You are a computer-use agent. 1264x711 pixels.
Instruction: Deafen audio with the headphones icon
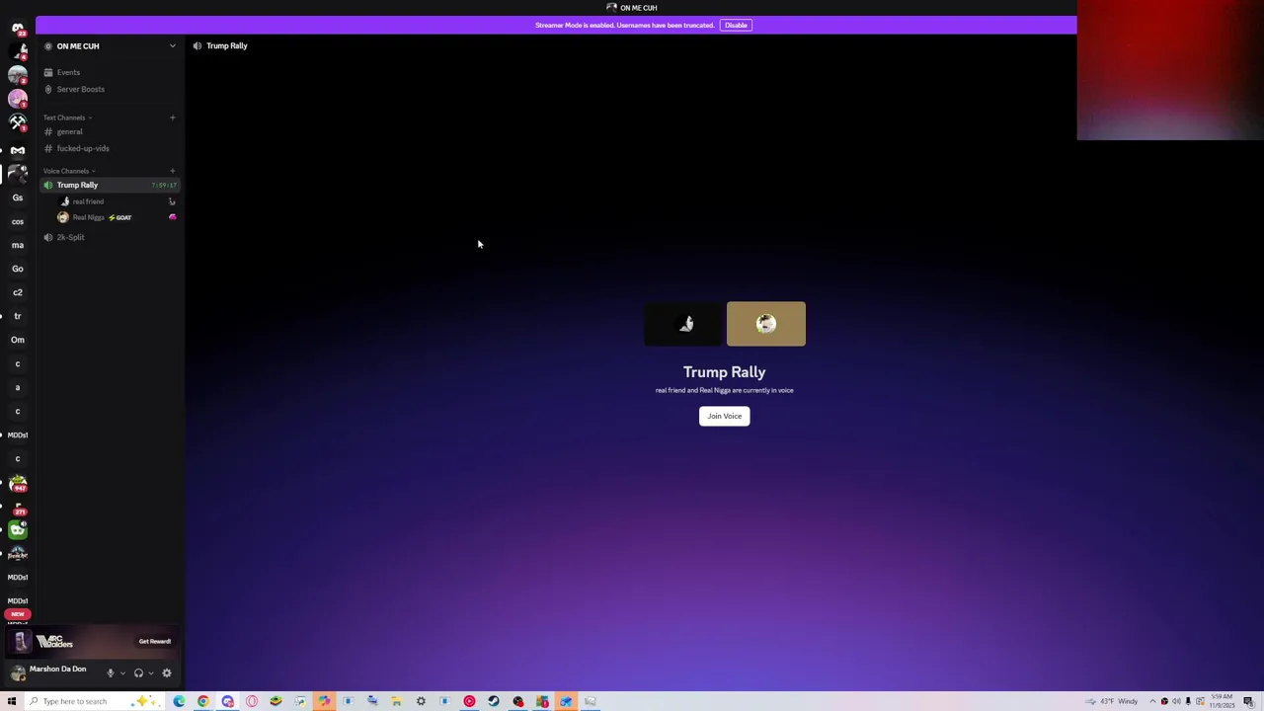click(x=138, y=673)
